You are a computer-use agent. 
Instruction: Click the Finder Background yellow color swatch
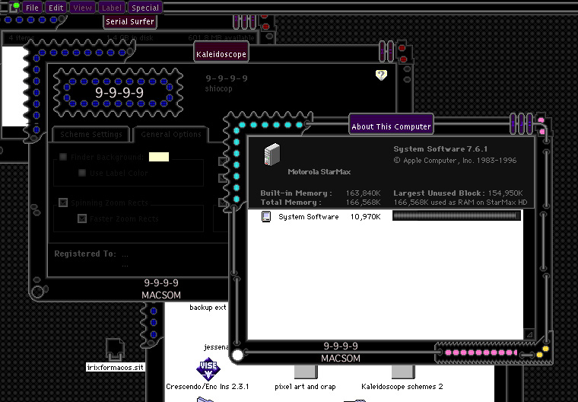158,157
